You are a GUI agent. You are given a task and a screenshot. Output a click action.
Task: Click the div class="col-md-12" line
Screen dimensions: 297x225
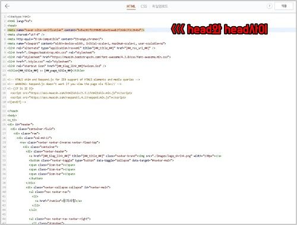(x=34, y=138)
